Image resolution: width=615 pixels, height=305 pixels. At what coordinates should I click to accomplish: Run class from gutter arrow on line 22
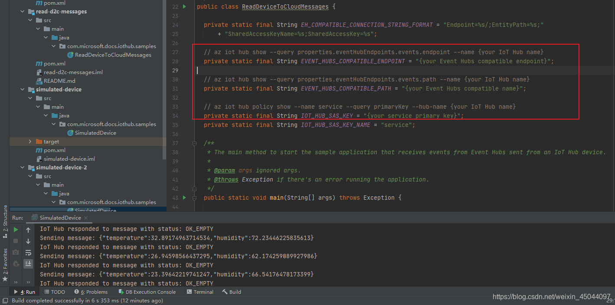point(184,6)
